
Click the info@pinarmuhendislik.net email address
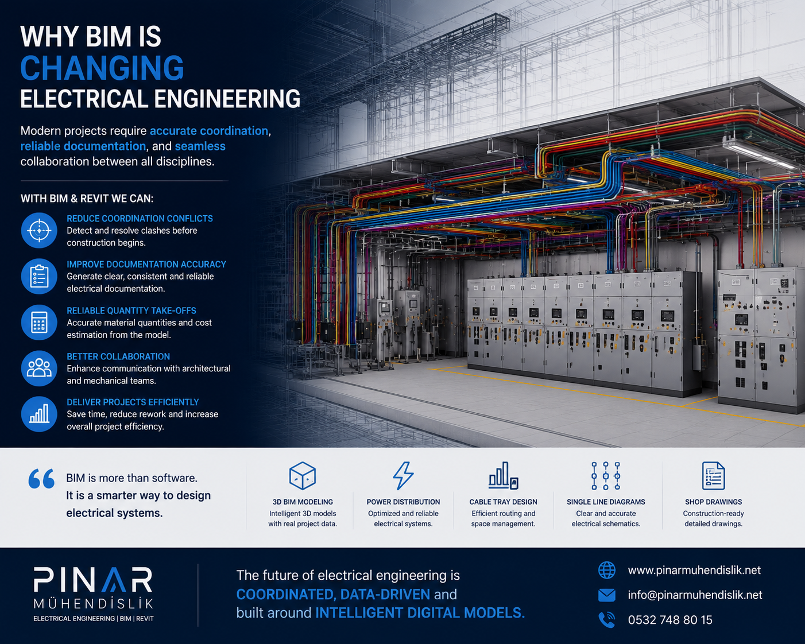[x=695, y=595]
